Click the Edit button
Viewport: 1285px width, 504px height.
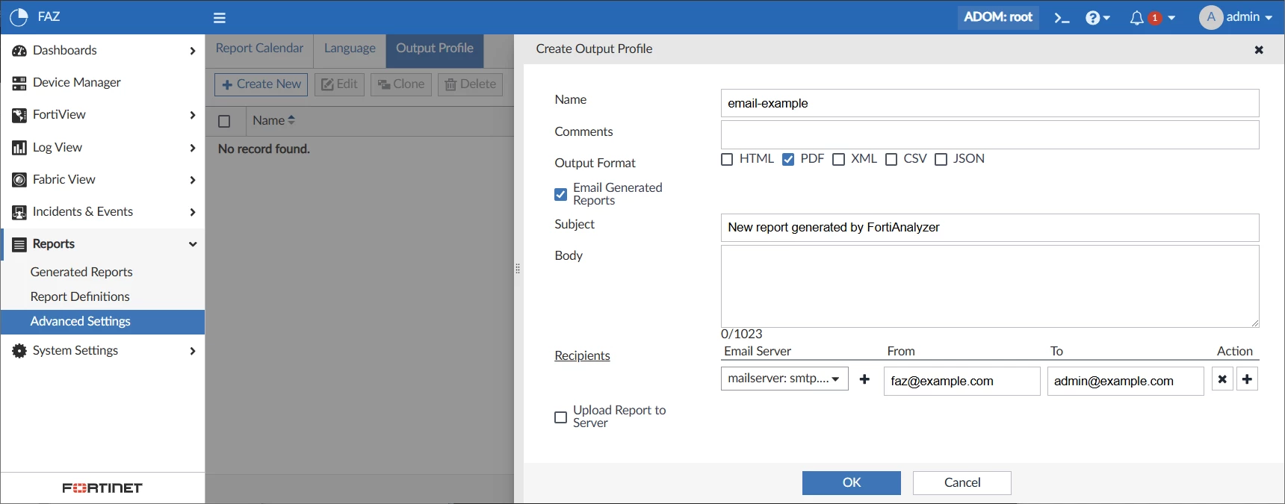point(339,84)
